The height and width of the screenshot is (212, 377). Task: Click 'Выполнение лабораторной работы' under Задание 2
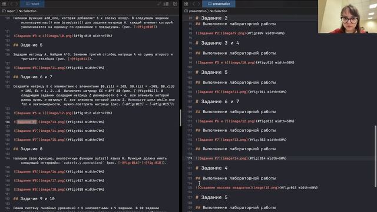coord(236,24)
